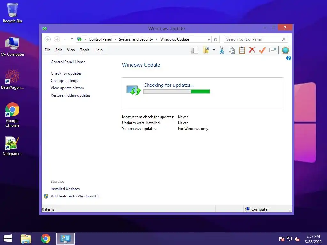Open the blue Help question mark
This screenshot has width=327, height=245.
(289, 58)
